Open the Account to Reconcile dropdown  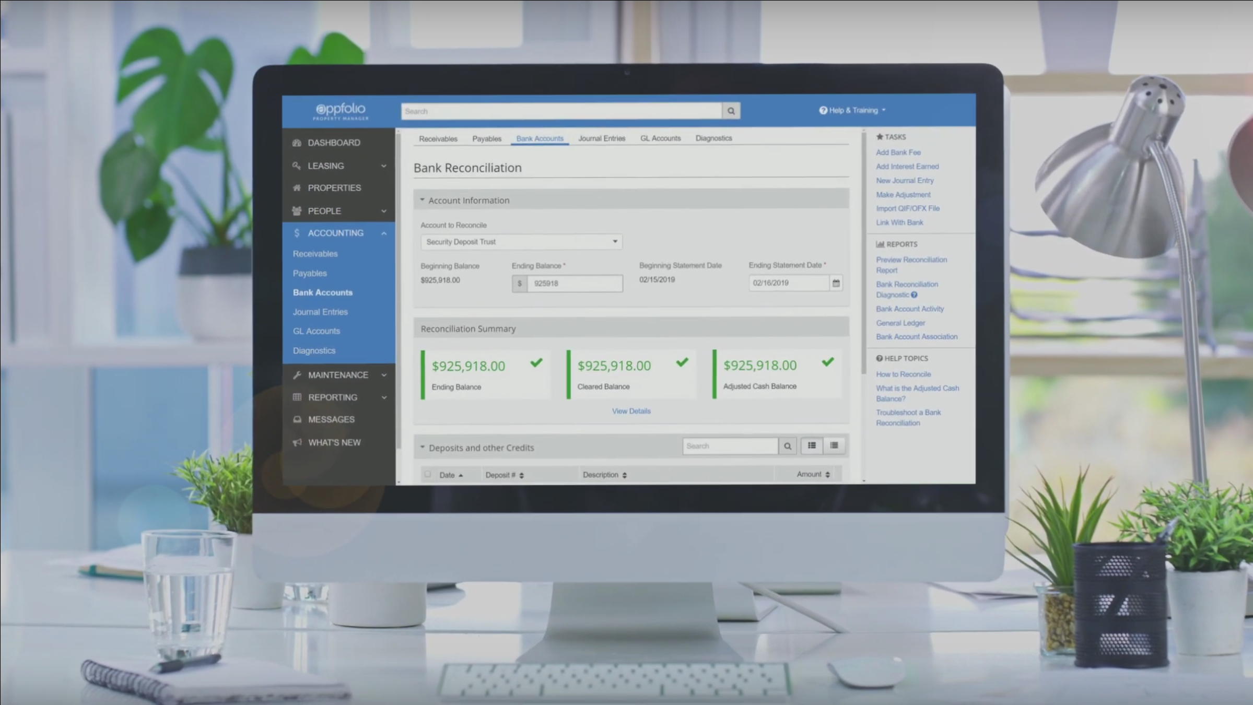click(x=521, y=242)
